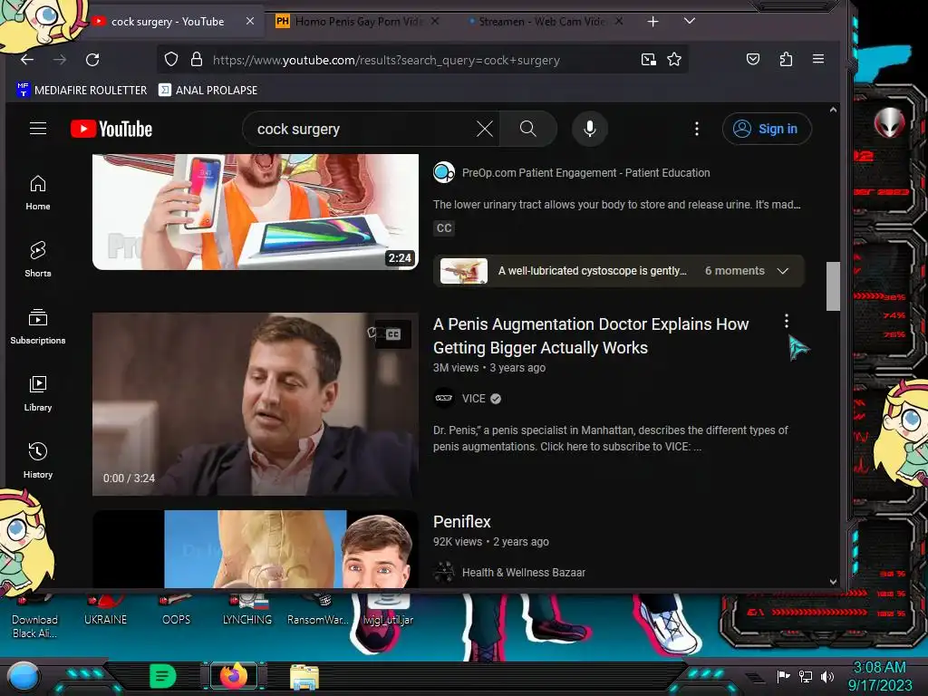Open a new tab with plus button

pyautogui.click(x=652, y=22)
